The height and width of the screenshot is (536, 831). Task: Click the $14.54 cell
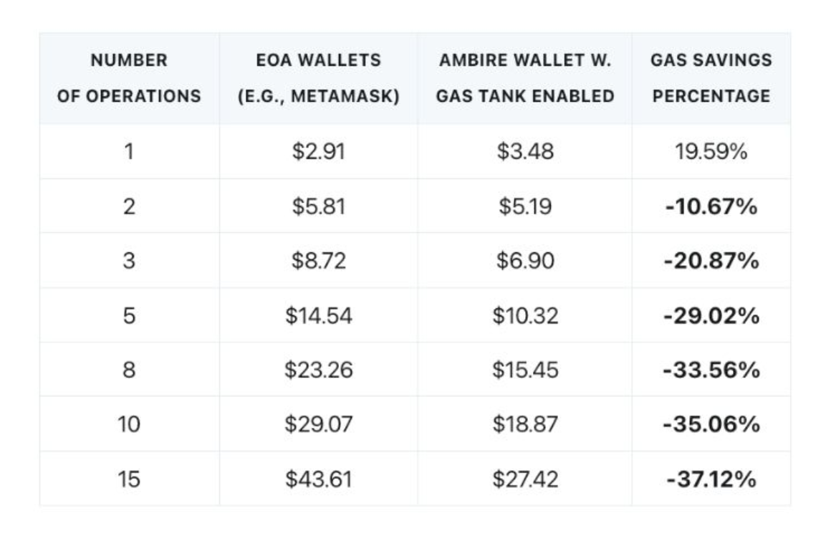319,316
